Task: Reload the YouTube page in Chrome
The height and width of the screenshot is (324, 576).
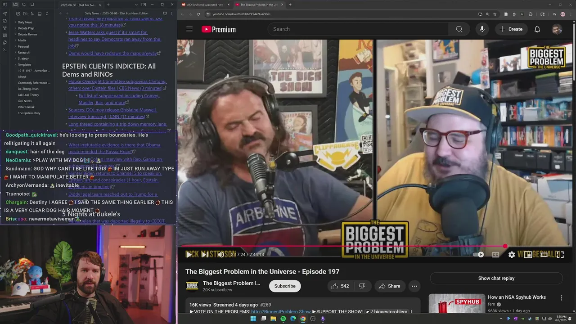Action: click(x=198, y=14)
